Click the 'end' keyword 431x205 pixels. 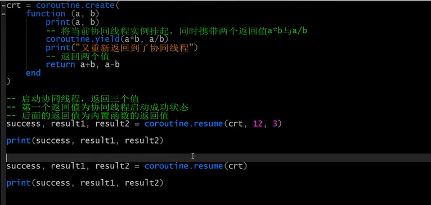click(33, 73)
